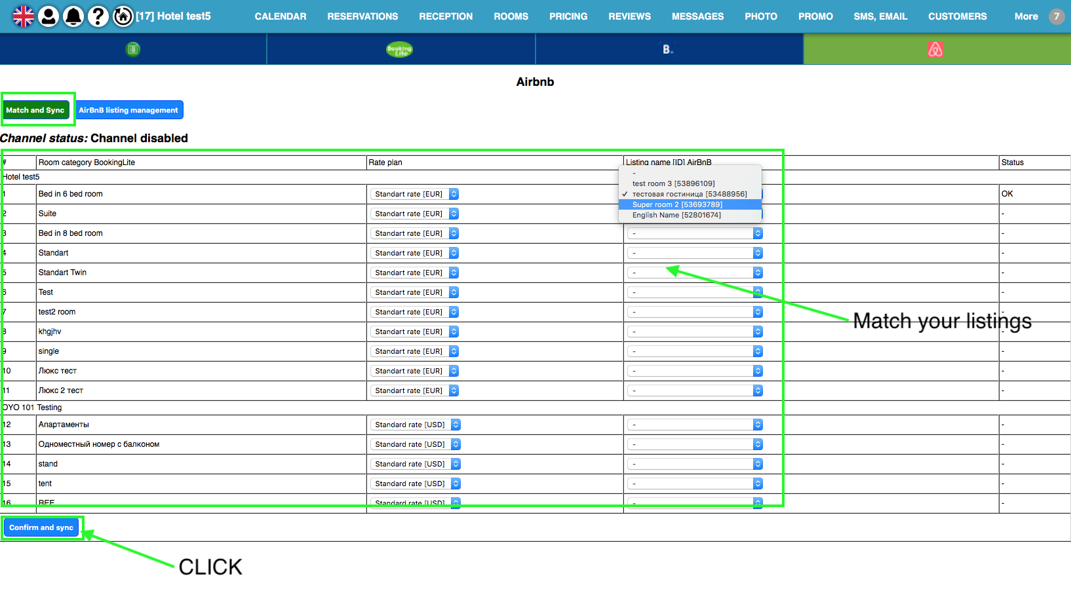Viewport: 1071px width, 589px height.
Task: Open rate plan dropdown for khgjhv
Action: coord(415,332)
